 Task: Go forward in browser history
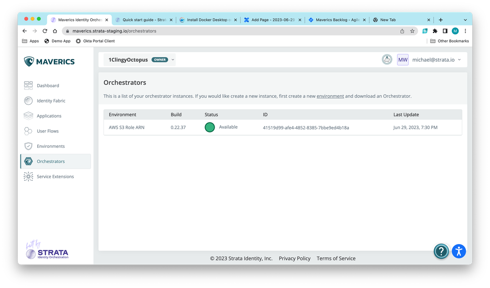point(34,31)
